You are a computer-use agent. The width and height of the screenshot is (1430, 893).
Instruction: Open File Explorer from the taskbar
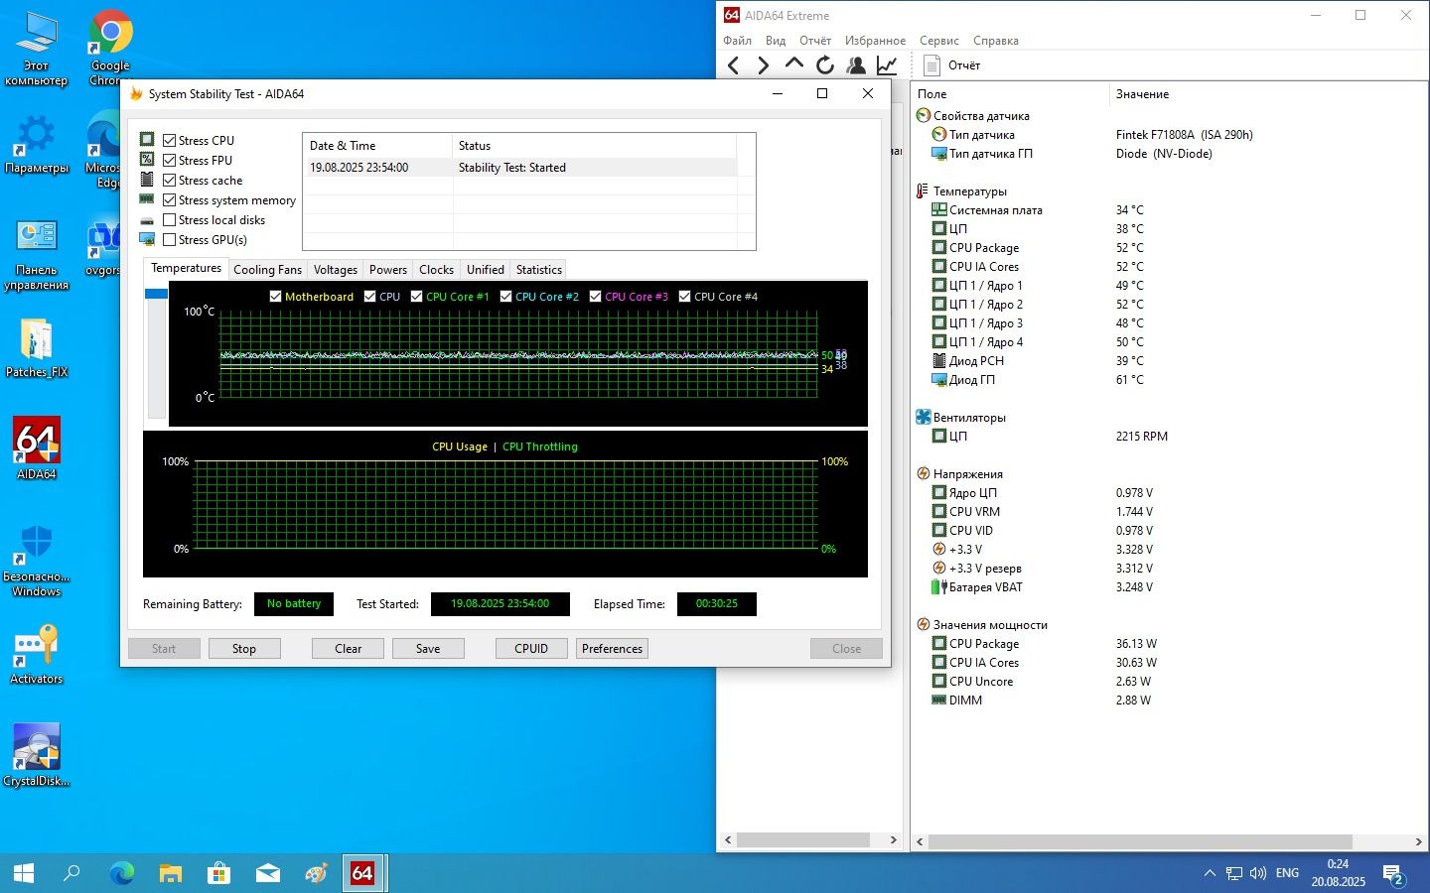coord(171,873)
